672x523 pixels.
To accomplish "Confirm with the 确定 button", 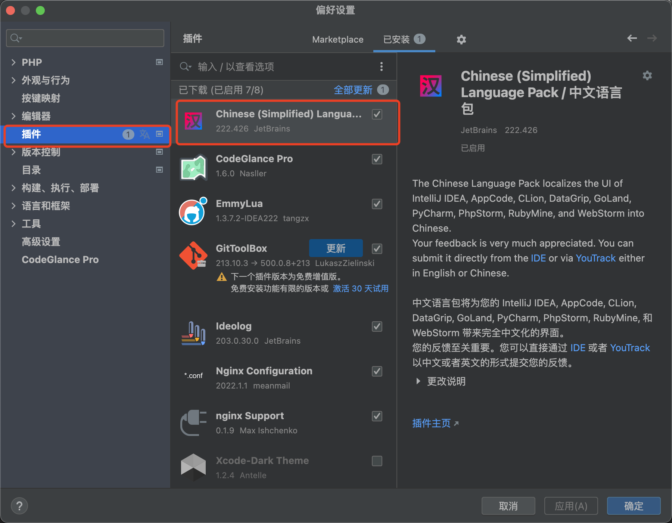I will coord(634,506).
